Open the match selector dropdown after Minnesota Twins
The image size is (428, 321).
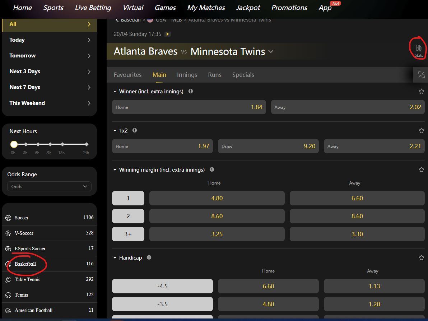271,51
